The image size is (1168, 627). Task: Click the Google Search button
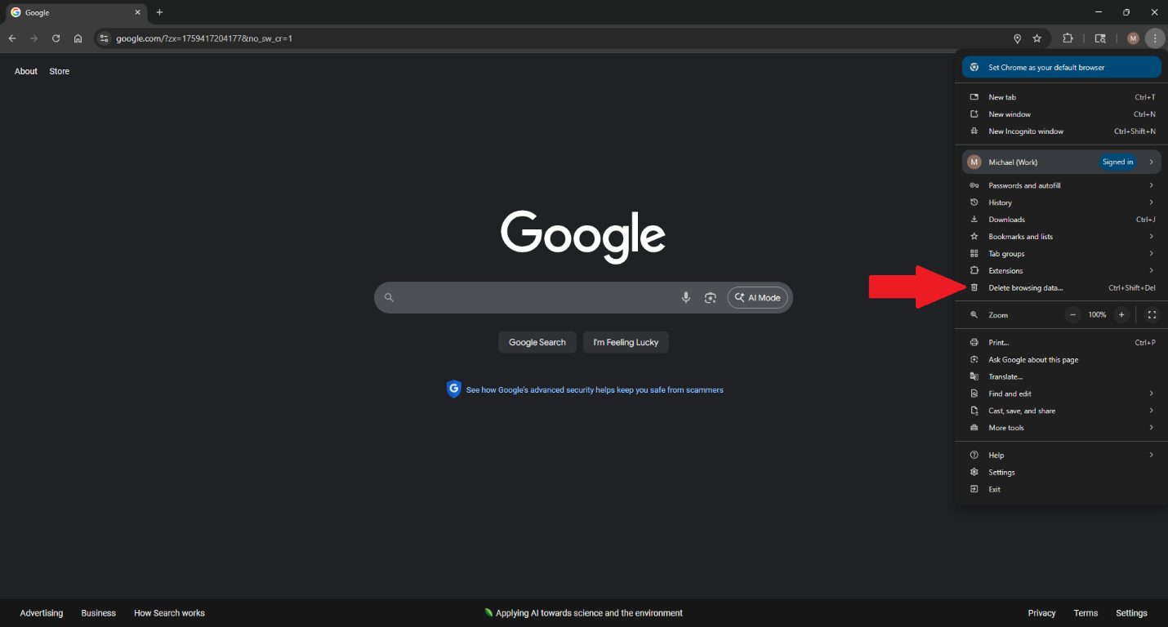click(537, 342)
